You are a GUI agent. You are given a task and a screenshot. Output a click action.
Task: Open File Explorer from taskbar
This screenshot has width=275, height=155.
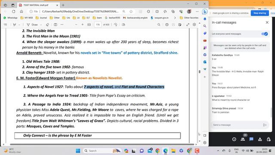coord(173,151)
